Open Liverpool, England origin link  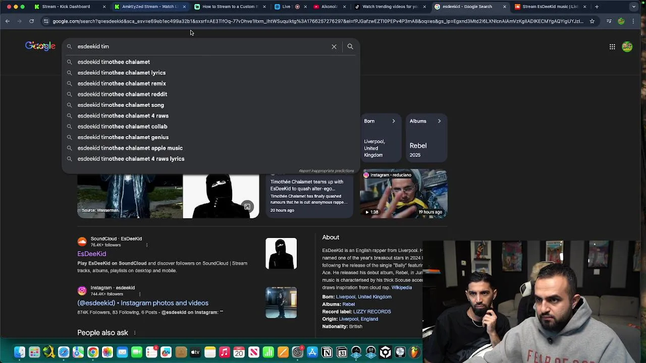358,319
